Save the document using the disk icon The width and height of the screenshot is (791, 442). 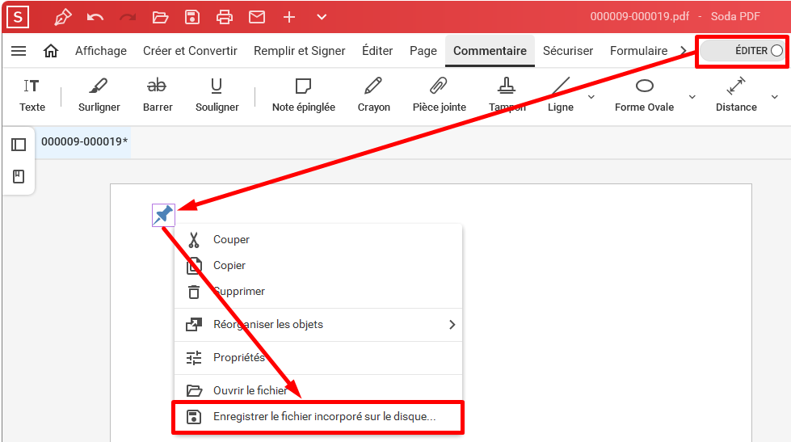[192, 18]
